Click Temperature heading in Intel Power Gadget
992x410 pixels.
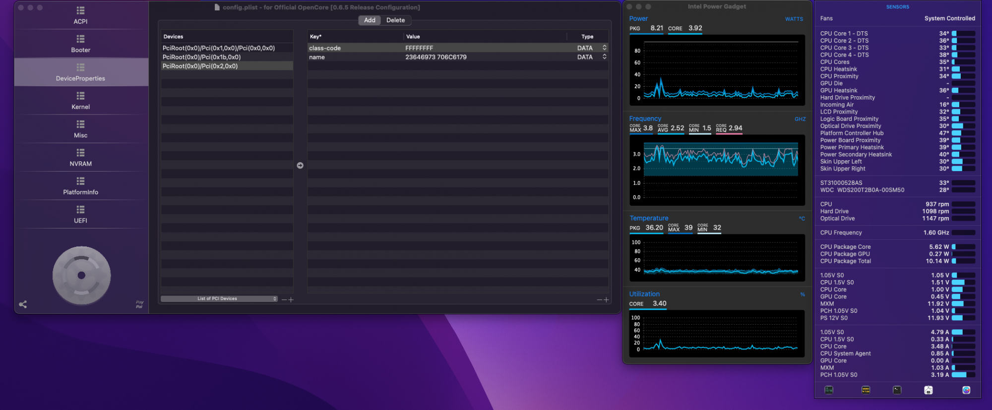point(649,218)
